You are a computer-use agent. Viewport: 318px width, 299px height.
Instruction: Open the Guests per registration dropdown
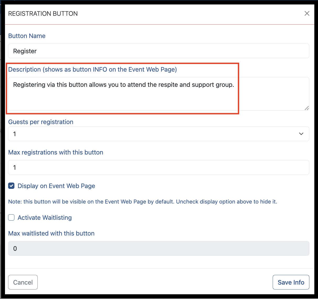[x=159, y=134]
